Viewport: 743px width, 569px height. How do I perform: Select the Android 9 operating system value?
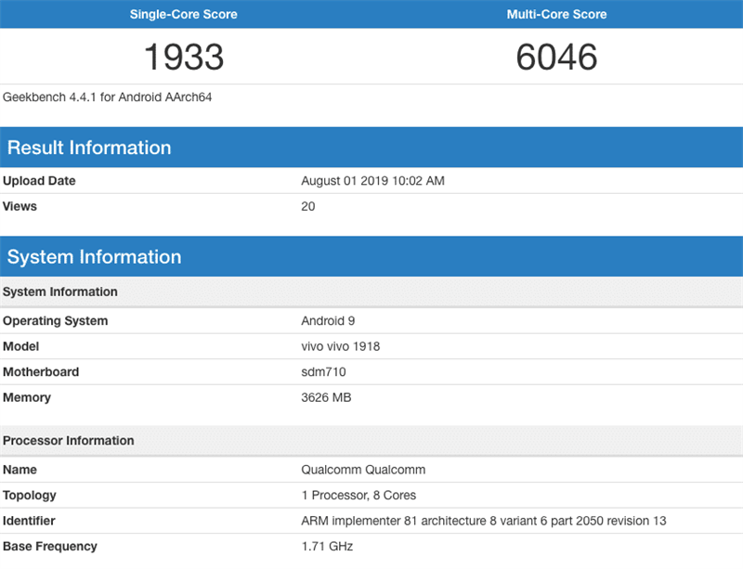coord(328,321)
